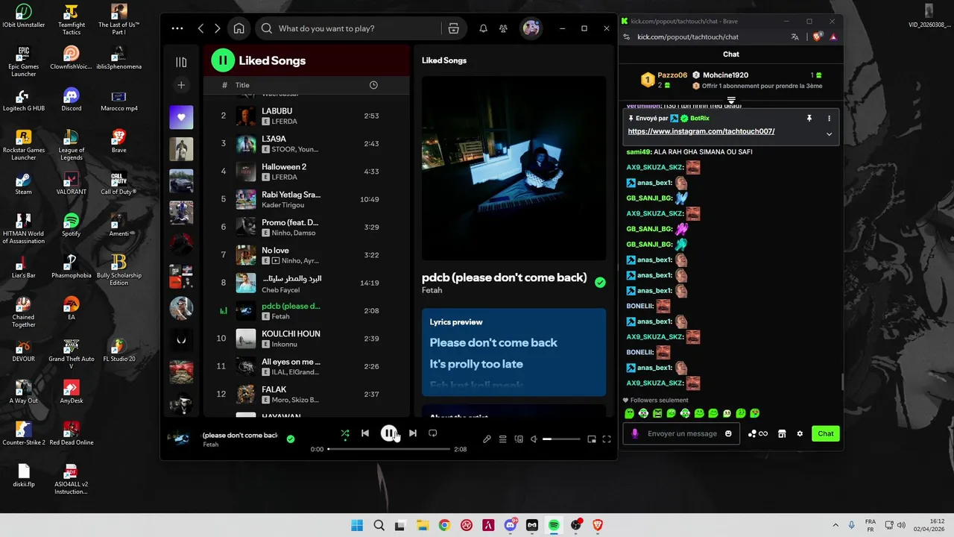This screenshot has width=954, height=537.
Task: Sort list by the Title column header
Action: tap(242, 85)
